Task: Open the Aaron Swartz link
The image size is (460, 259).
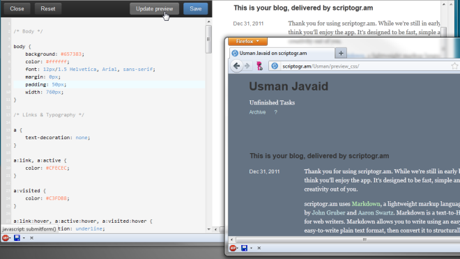Action: click(375, 213)
